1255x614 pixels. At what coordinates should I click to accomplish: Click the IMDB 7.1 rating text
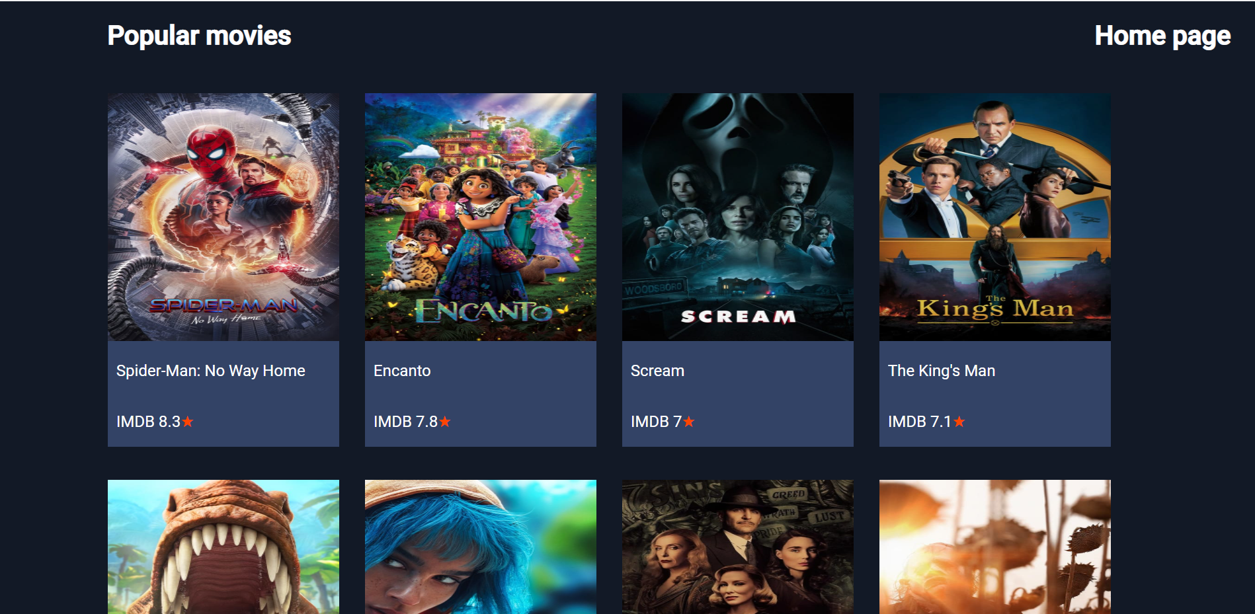[x=920, y=422]
